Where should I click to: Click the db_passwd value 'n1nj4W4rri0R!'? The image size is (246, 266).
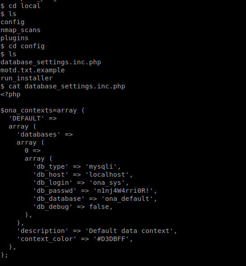123,191
